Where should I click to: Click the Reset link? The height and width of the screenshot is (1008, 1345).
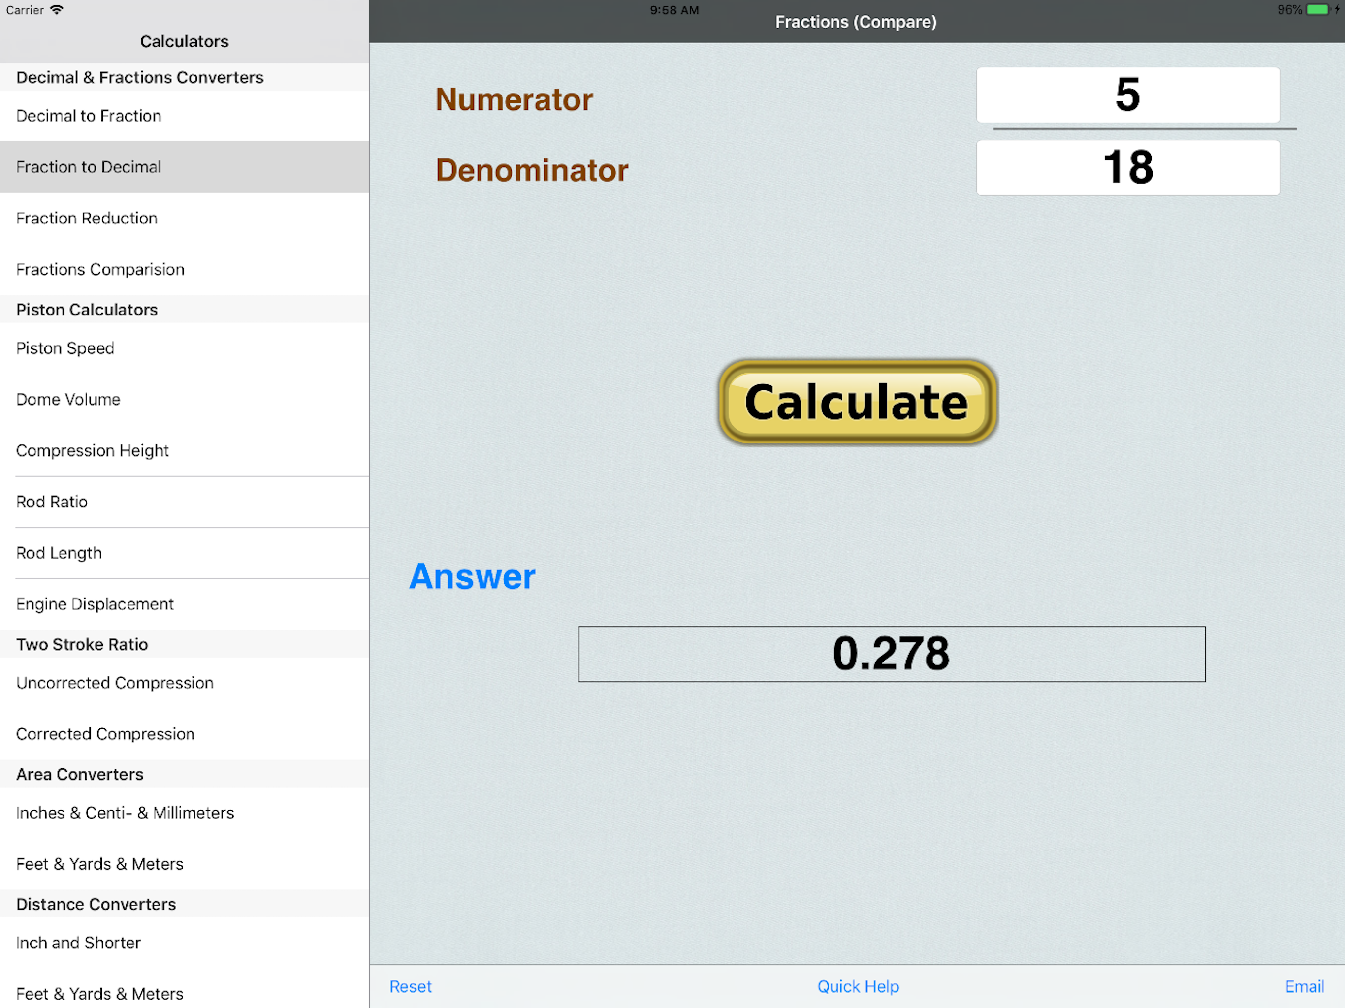411,986
